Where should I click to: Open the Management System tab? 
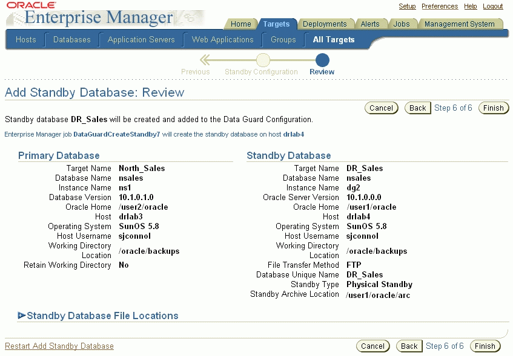pos(459,24)
